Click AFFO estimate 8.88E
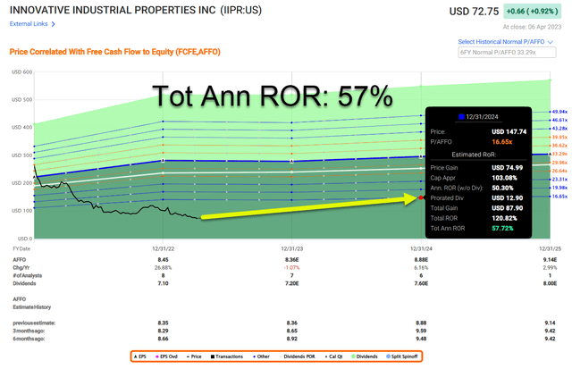Image resolution: width=572 pixels, height=369 pixels. click(x=421, y=260)
